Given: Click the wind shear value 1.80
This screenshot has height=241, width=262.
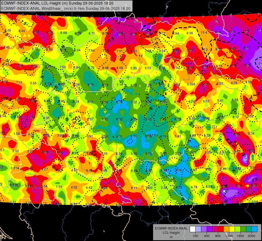Looking at the screenshot, I should [32, 117].
